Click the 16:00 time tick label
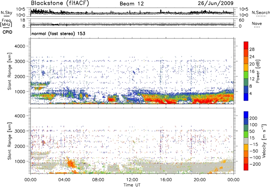The width and height of the screenshot is (270, 187). (x=166, y=180)
